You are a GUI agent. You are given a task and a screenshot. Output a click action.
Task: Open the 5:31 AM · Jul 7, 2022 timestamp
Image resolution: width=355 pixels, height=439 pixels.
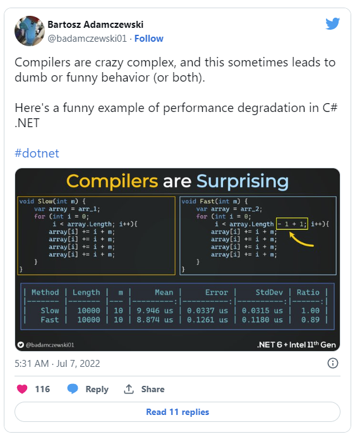coord(57,363)
